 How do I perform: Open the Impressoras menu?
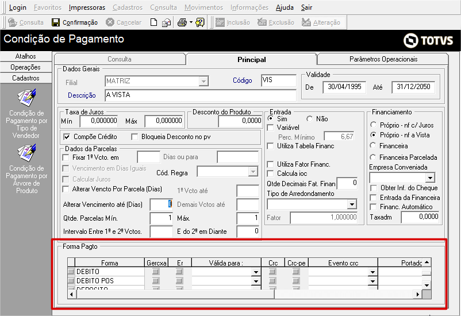tap(87, 7)
